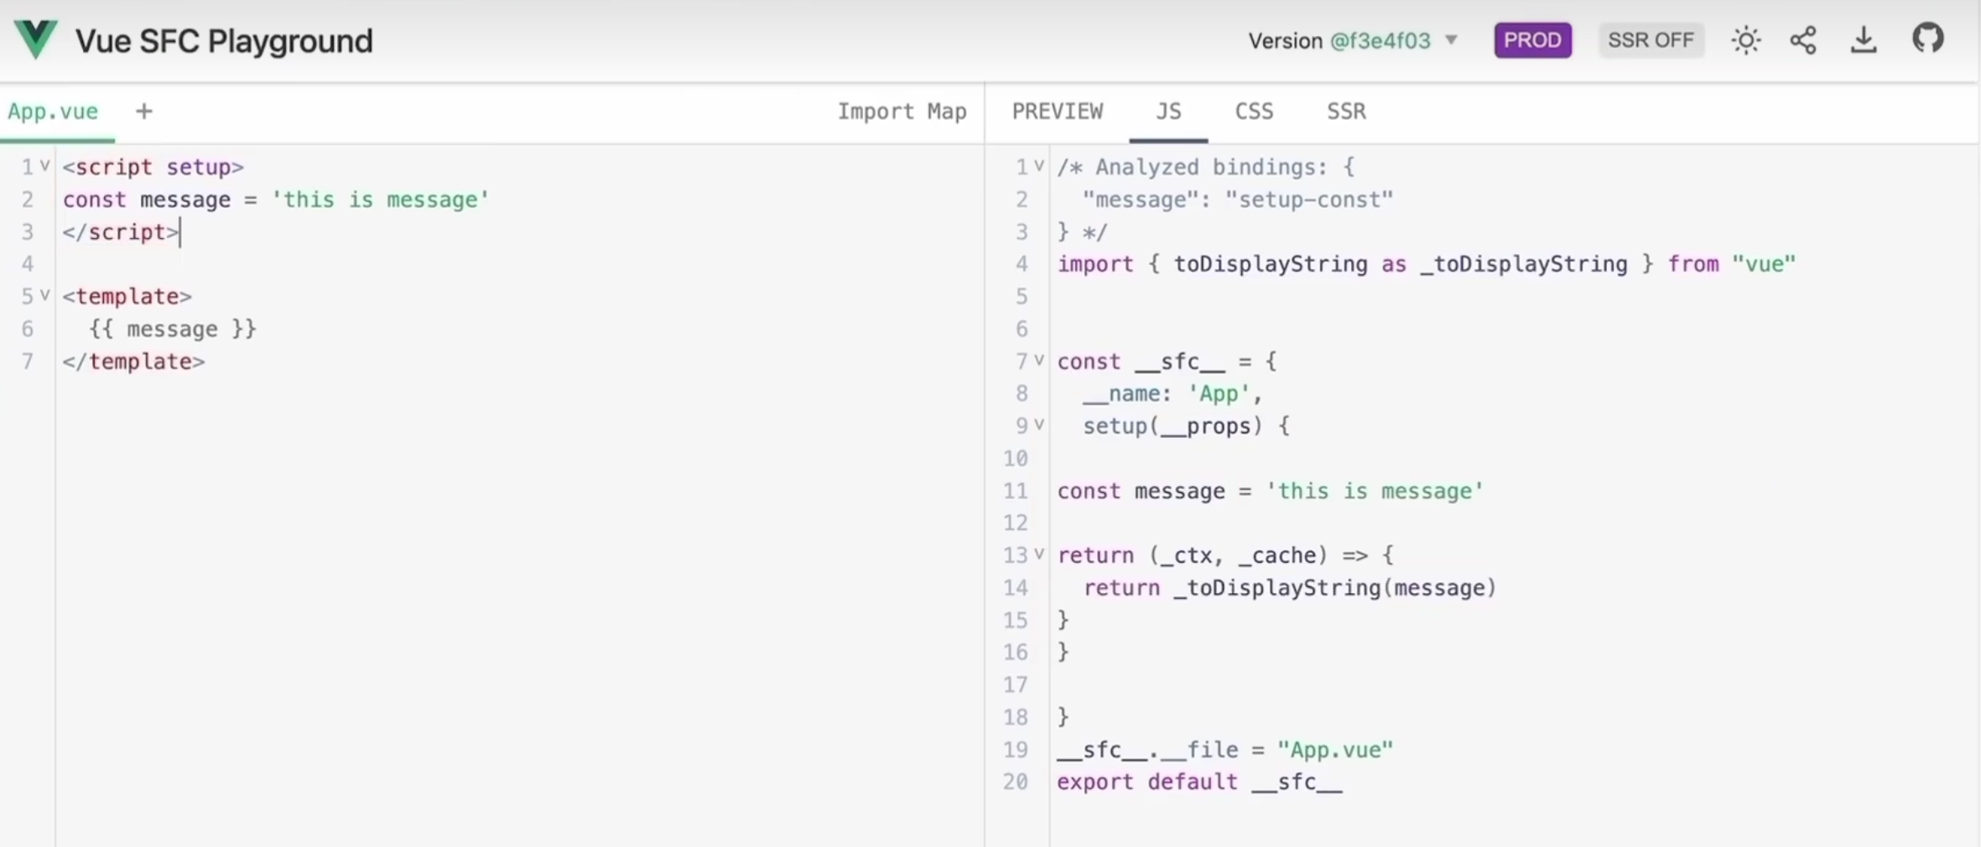This screenshot has width=1981, height=847.
Task: Toggle light/dark theme sun icon
Action: (1746, 40)
